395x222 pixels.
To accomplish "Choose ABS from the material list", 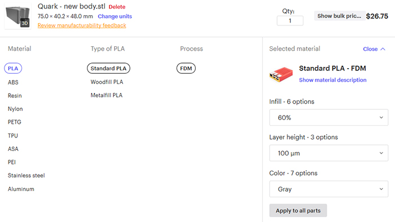I will (13, 82).
